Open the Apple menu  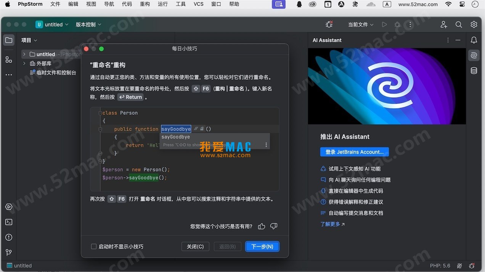click(x=7, y=4)
